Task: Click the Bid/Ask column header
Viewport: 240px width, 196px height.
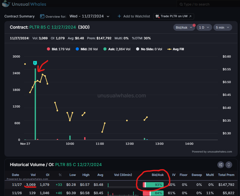Action: (158, 175)
